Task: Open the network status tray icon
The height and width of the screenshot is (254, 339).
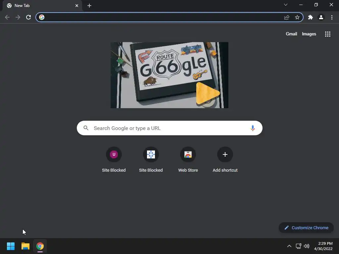Action: [298, 246]
